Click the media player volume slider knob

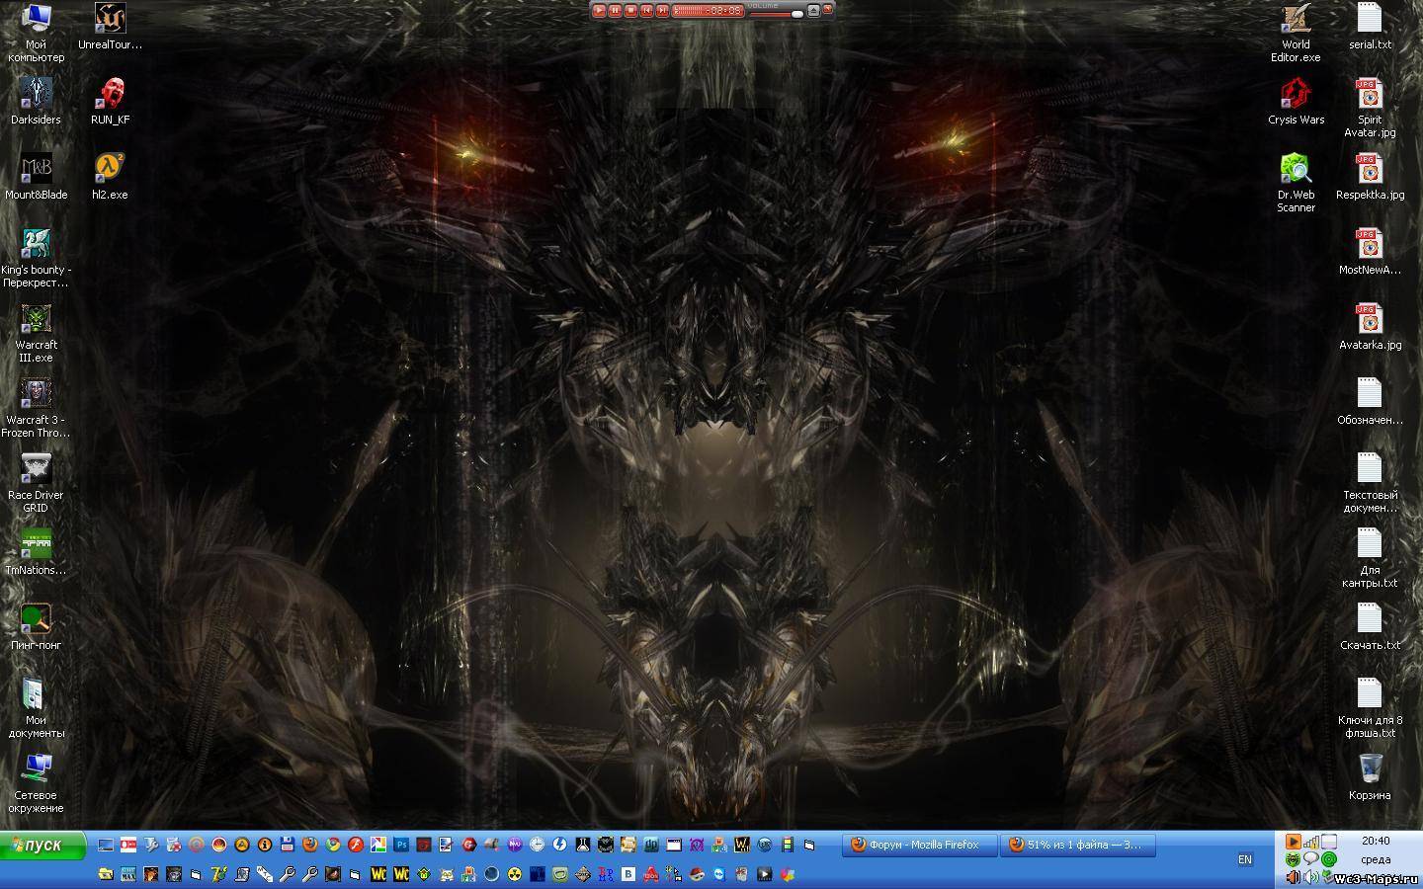(796, 14)
